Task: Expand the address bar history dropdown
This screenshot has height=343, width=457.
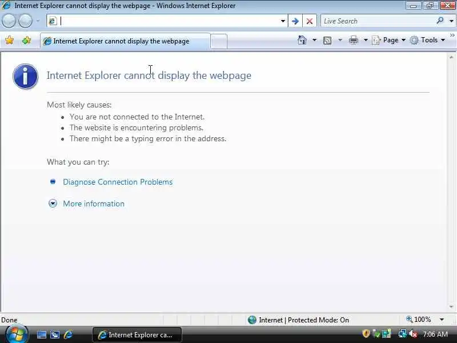Action: pos(283,21)
